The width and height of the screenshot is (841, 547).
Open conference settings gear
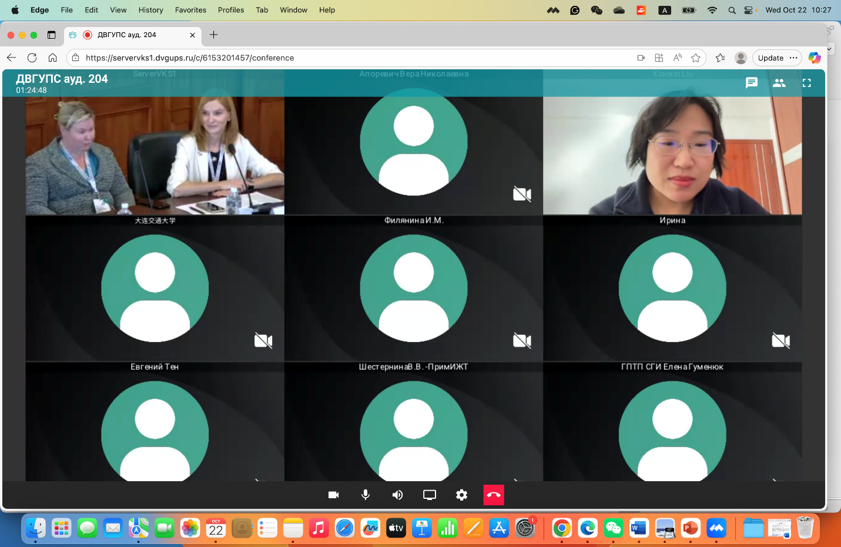462,495
